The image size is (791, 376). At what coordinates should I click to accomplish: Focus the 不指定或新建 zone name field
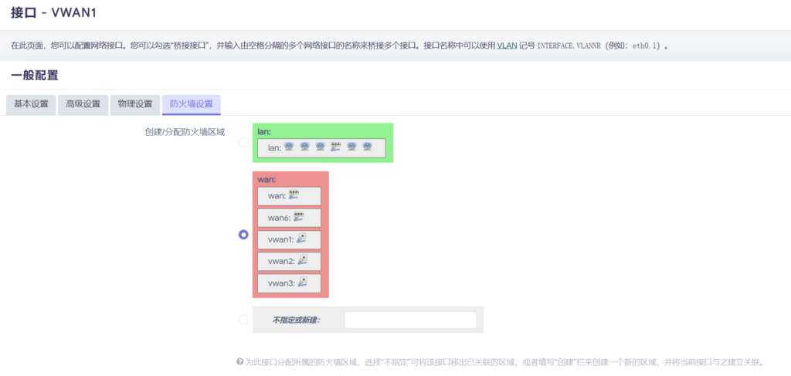pyautogui.click(x=410, y=320)
